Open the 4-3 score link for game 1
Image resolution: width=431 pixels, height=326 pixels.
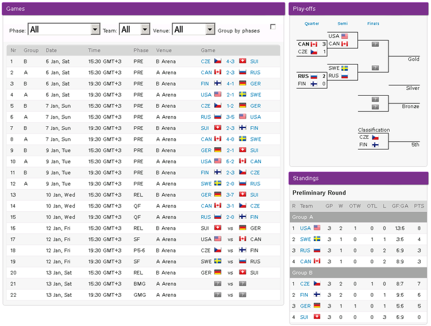pos(230,61)
